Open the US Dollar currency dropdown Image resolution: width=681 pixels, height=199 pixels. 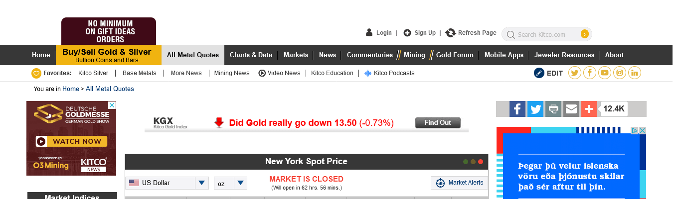point(167,183)
